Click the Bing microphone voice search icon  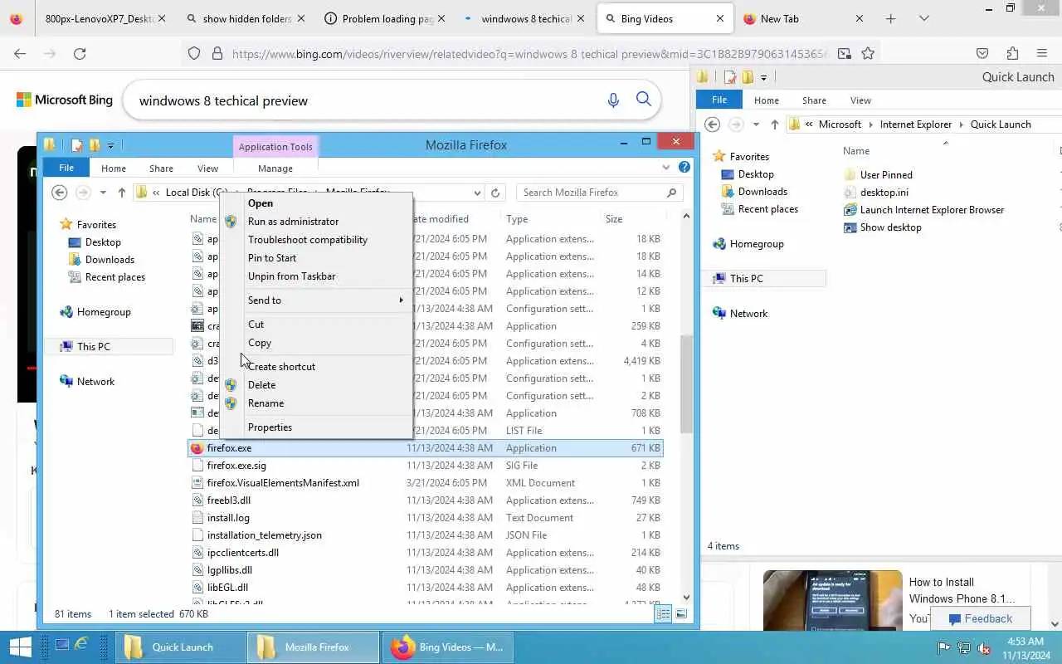click(613, 100)
